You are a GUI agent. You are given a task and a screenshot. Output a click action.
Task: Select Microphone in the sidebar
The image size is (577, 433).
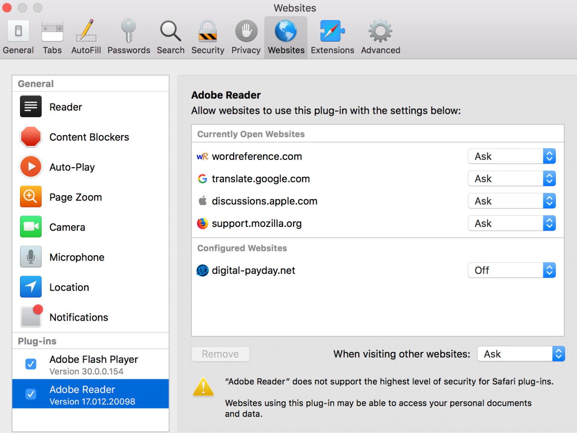91,257
